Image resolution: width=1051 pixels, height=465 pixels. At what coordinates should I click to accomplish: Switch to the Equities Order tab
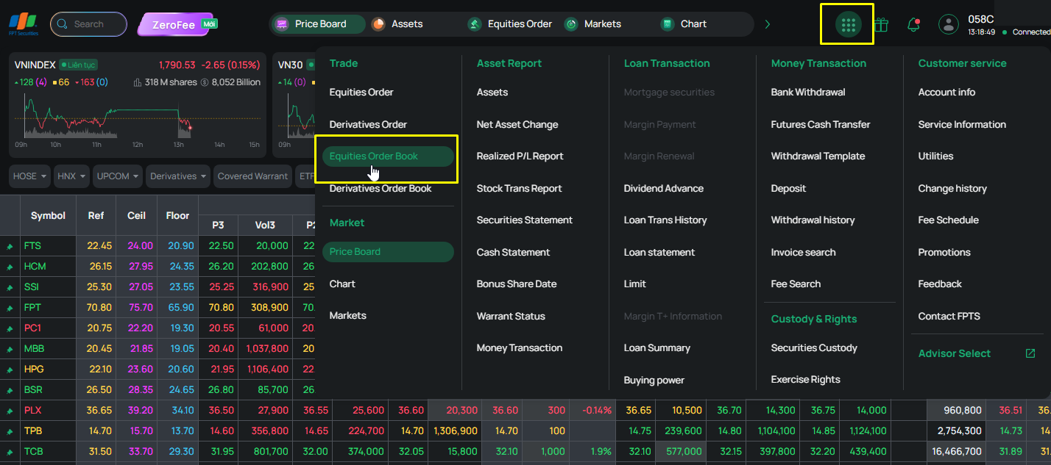[510, 24]
